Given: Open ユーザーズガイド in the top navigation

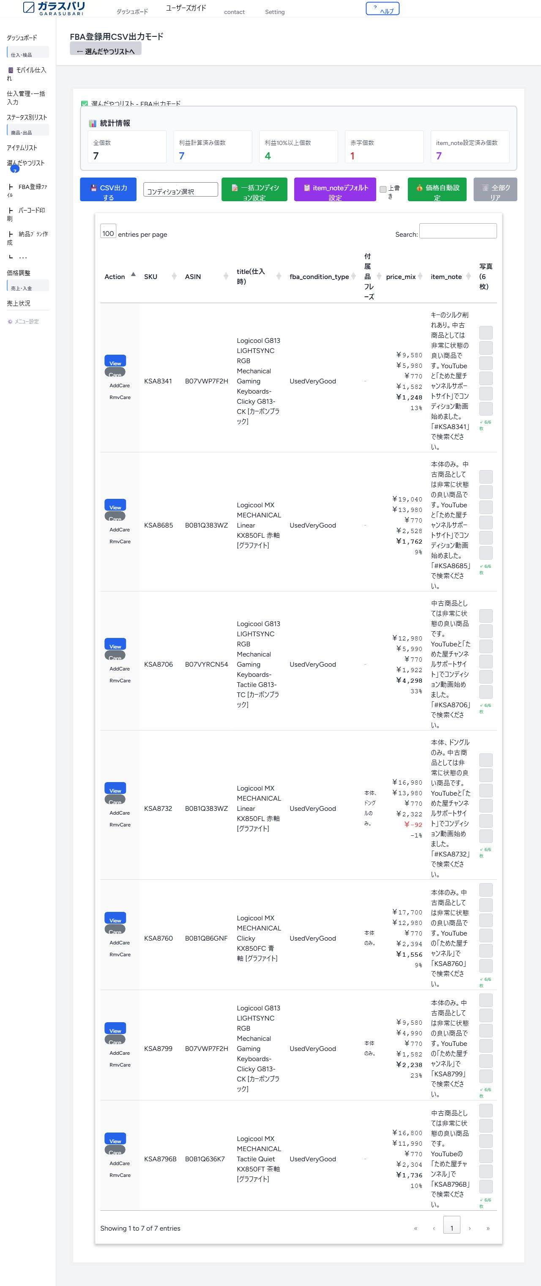Looking at the screenshot, I should [x=186, y=8].
